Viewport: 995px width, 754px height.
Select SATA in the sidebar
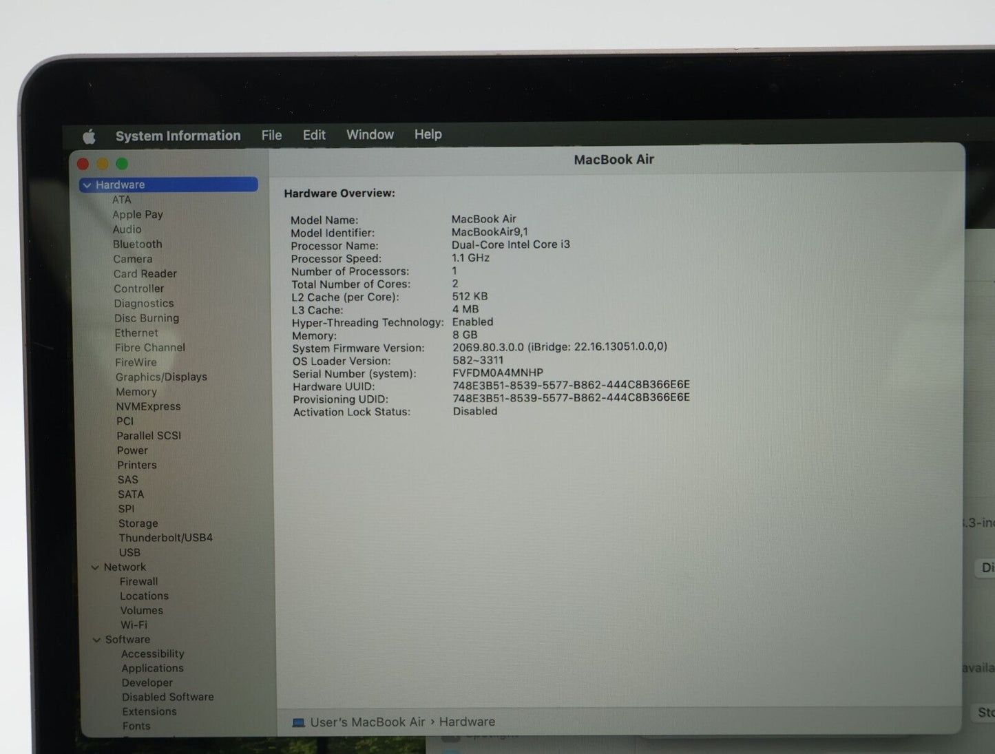point(131,494)
